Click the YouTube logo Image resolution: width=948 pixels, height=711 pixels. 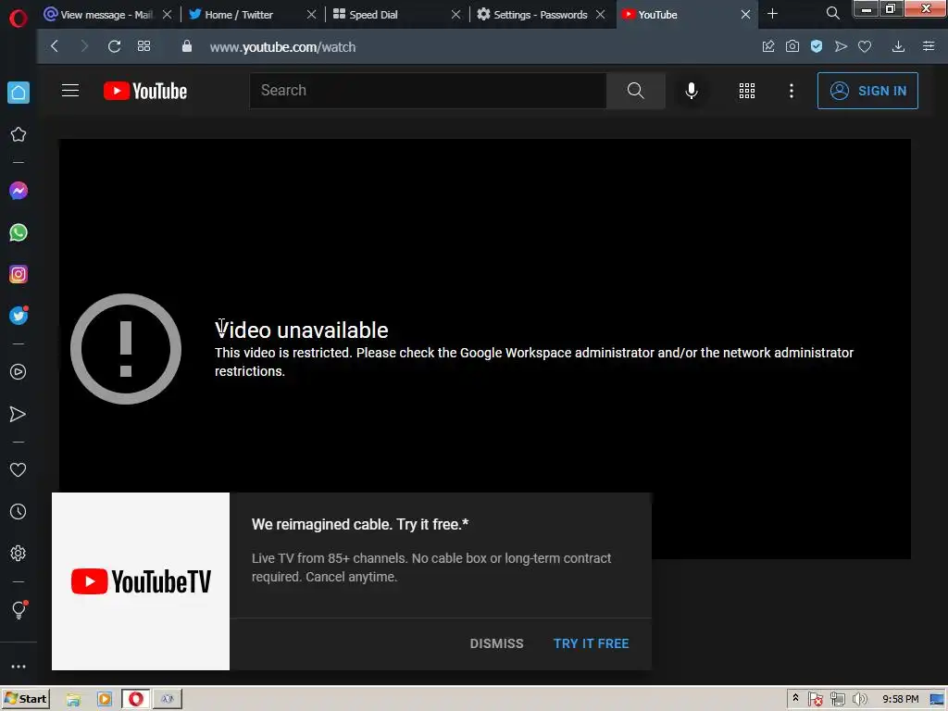pyautogui.click(x=145, y=91)
